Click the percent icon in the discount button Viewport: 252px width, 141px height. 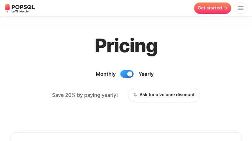135,95
